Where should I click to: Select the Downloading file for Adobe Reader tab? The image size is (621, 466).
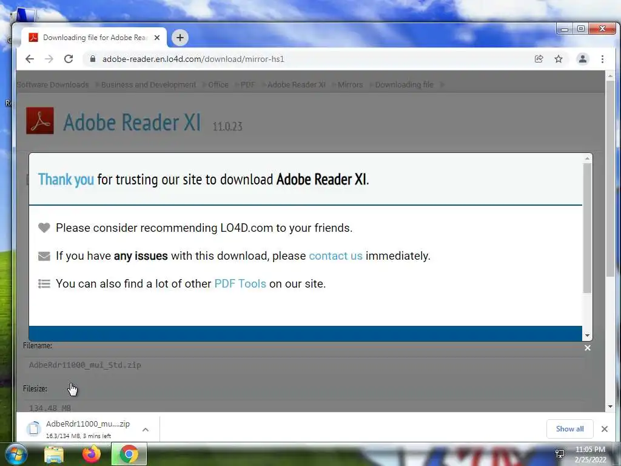[94, 38]
